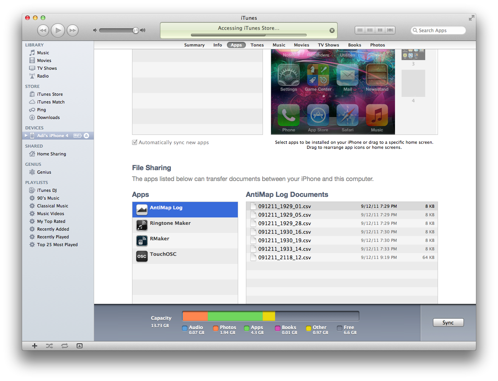
Task: Click the Game Center folder icon
Action: click(x=318, y=75)
